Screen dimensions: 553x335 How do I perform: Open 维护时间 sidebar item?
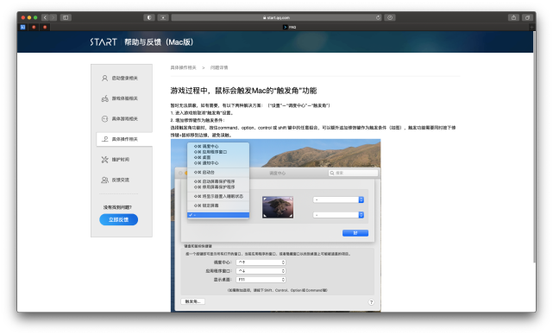click(122, 160)
